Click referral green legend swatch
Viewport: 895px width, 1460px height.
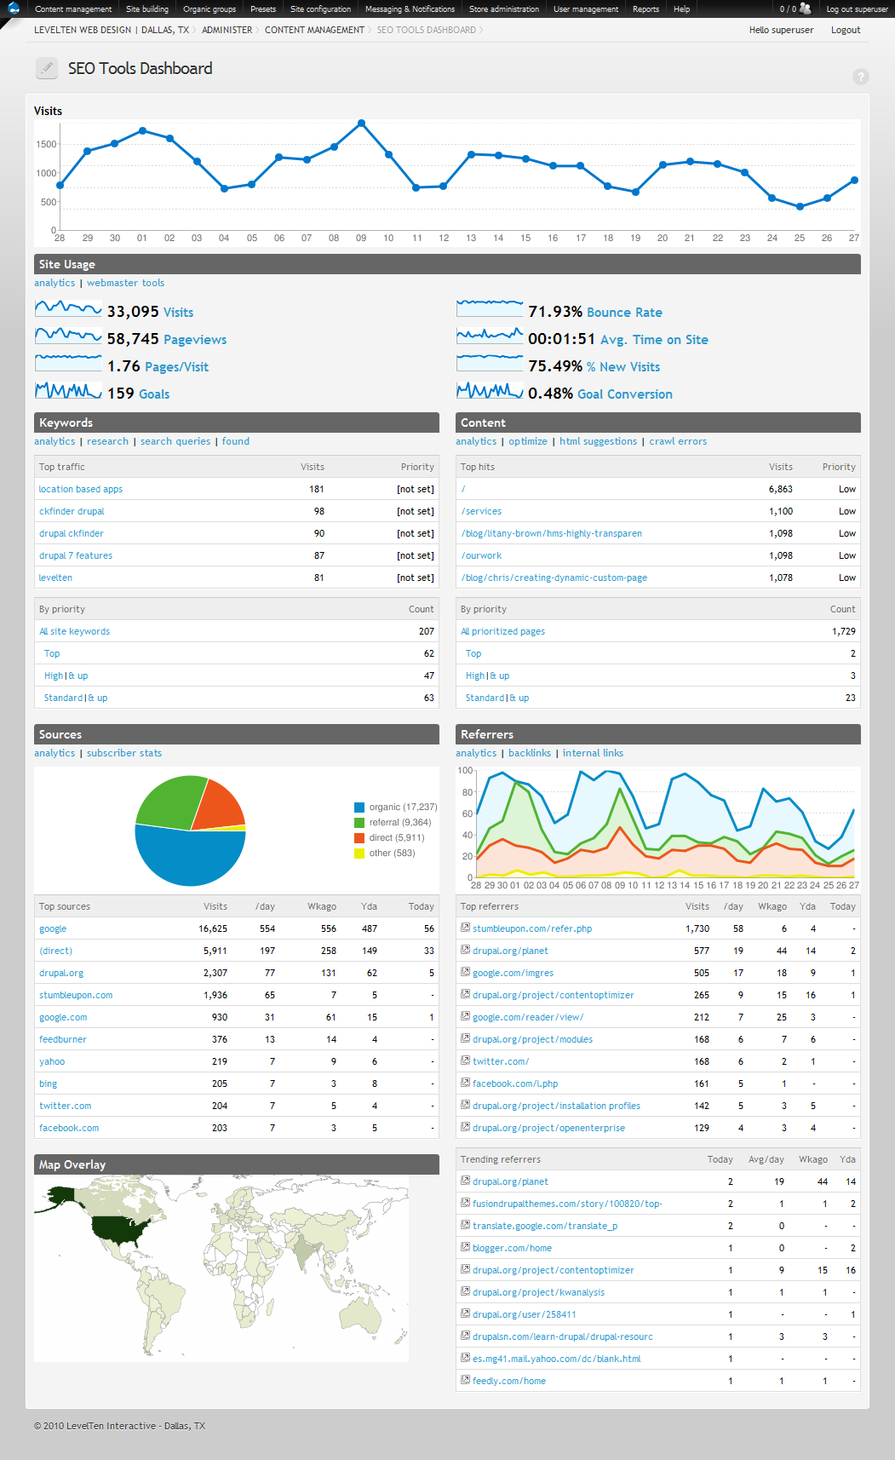coord(359,823)
